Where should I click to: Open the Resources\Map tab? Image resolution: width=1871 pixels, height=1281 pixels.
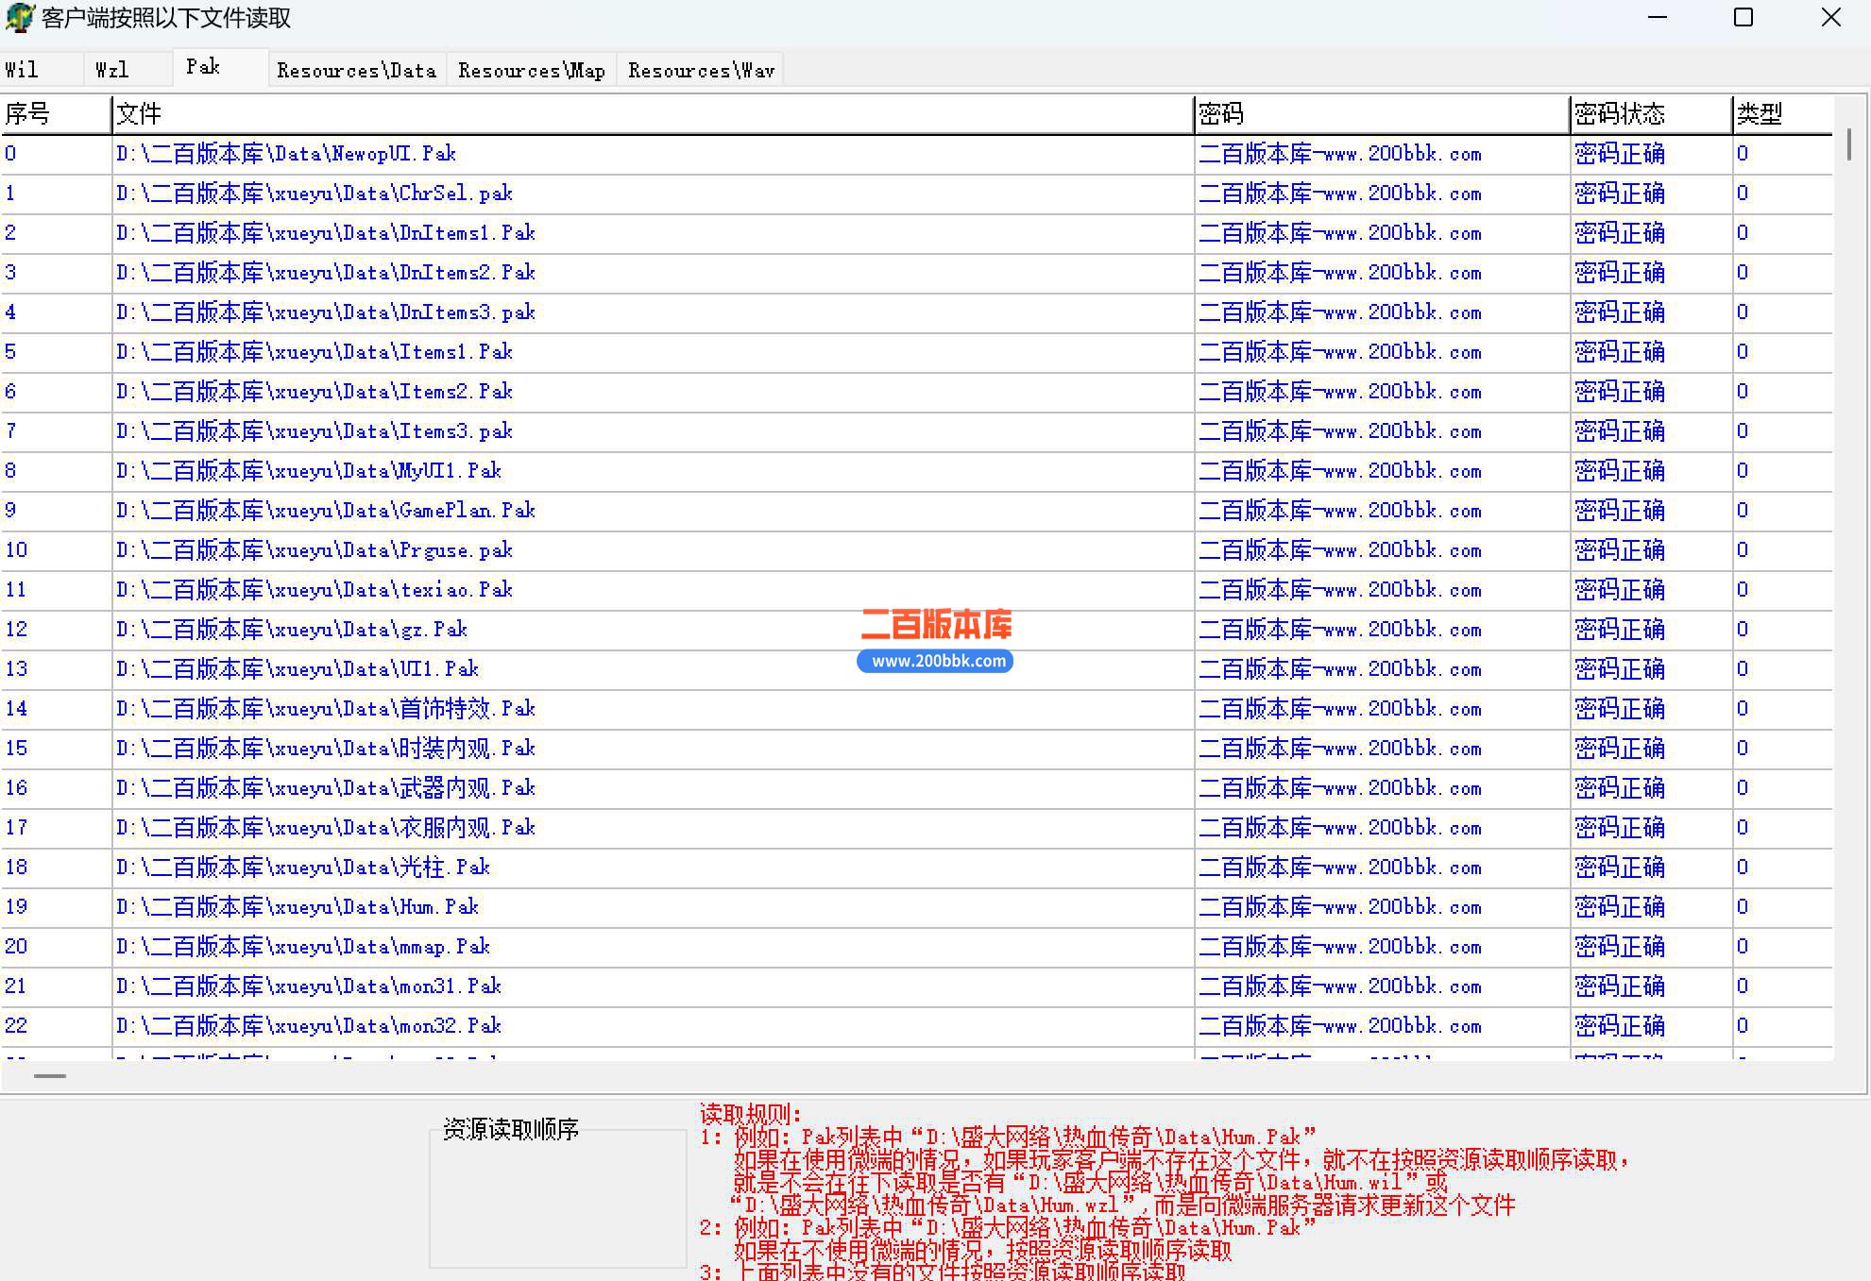(x=532, y=71)
